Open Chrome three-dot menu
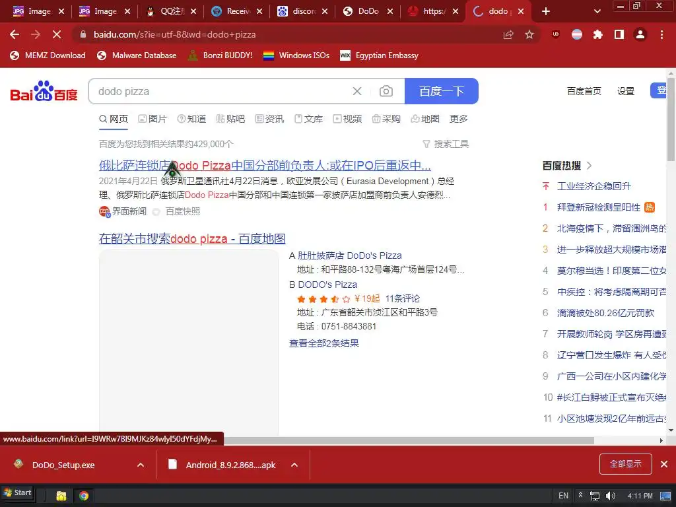 click(661, 34)
